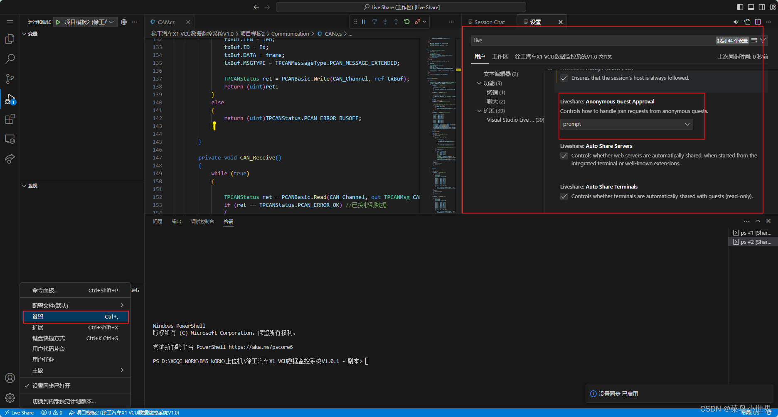Open launch.json with the debug gear icon
The image size is (778, 417).
tap(124, 22)
